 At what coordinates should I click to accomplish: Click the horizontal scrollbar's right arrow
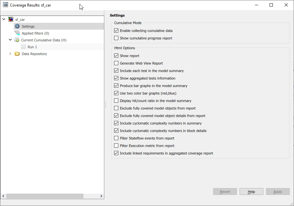tap(101, 196)
